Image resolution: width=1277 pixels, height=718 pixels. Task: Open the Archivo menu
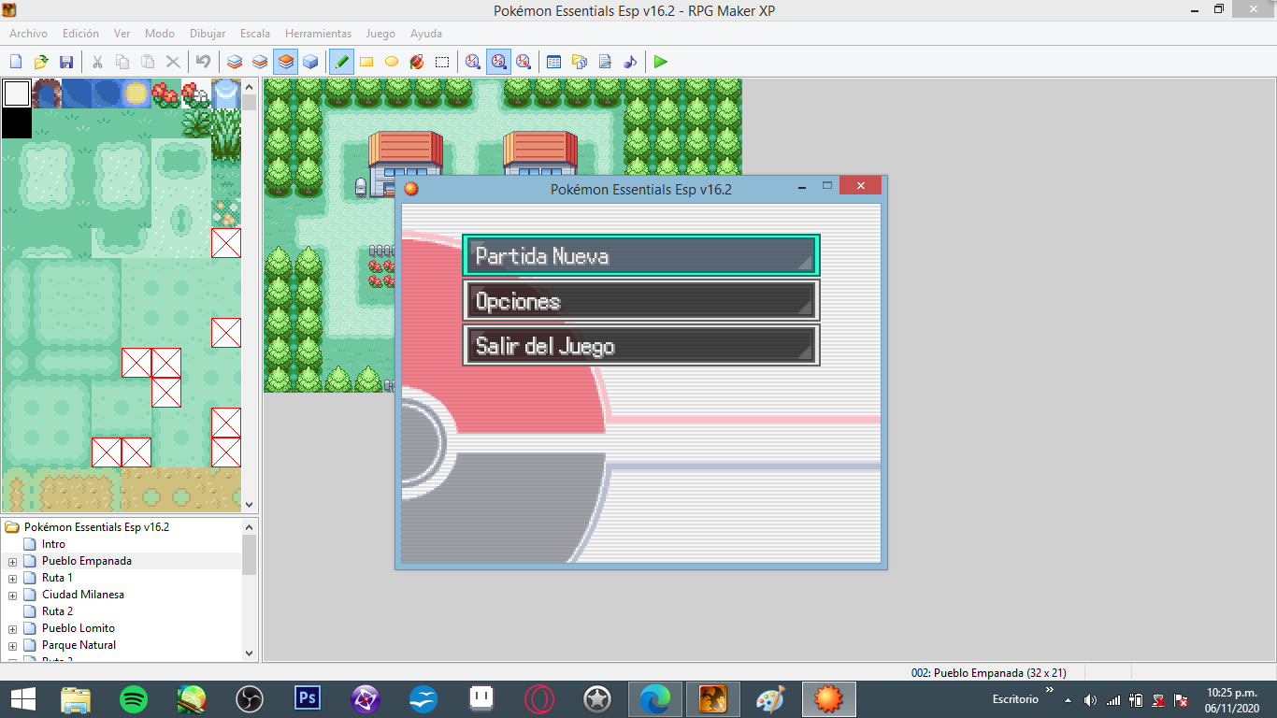pos(28,34)
